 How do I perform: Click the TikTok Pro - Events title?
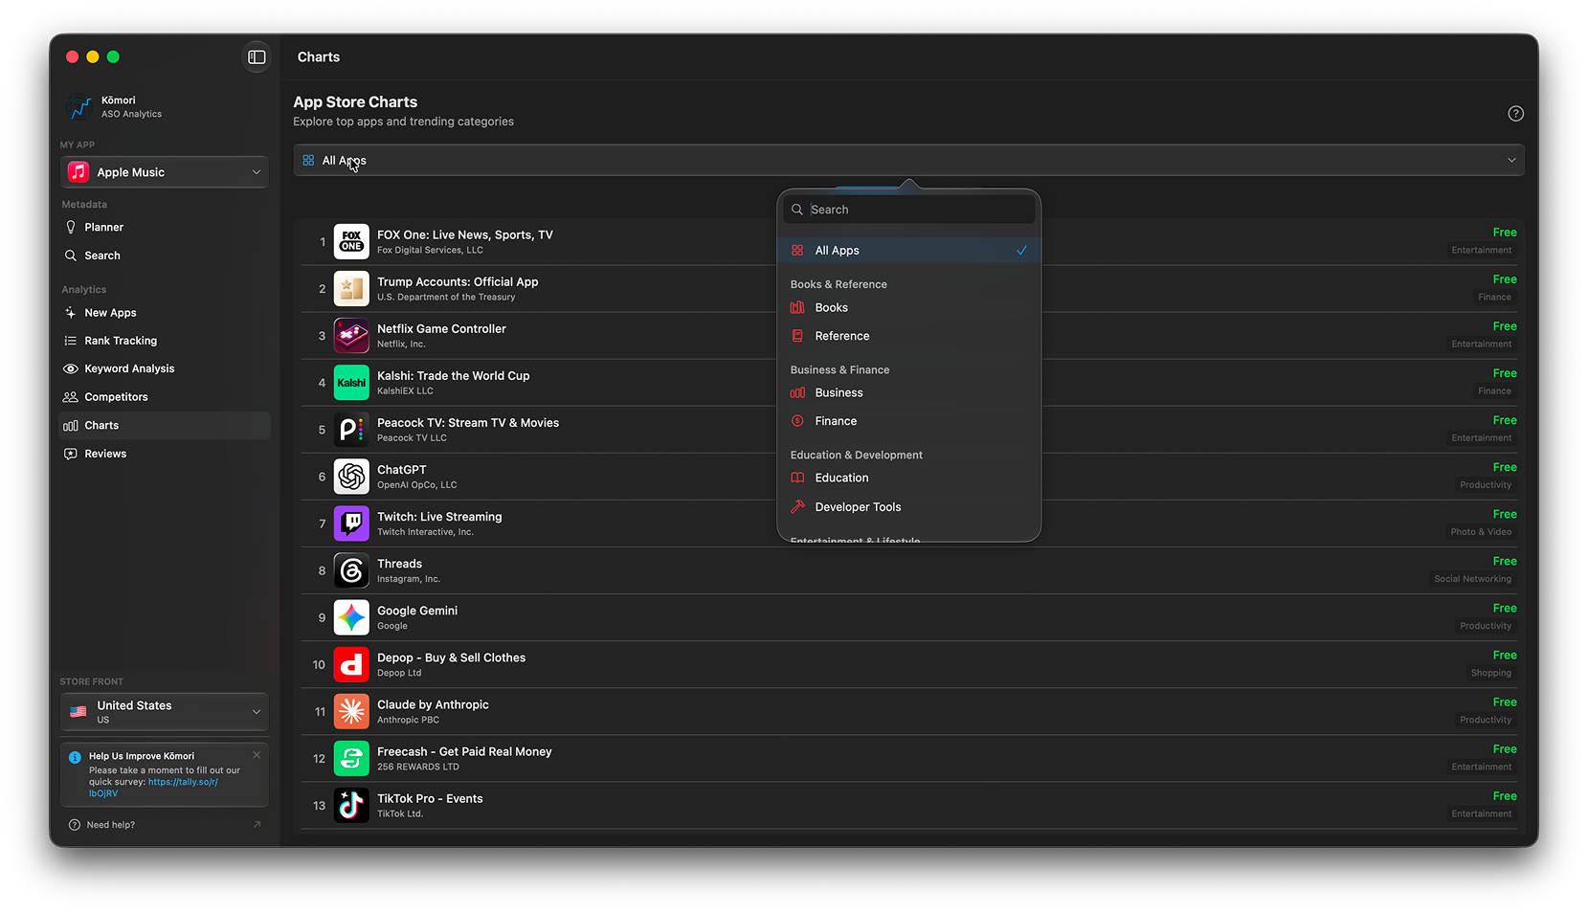click(430, 798)
